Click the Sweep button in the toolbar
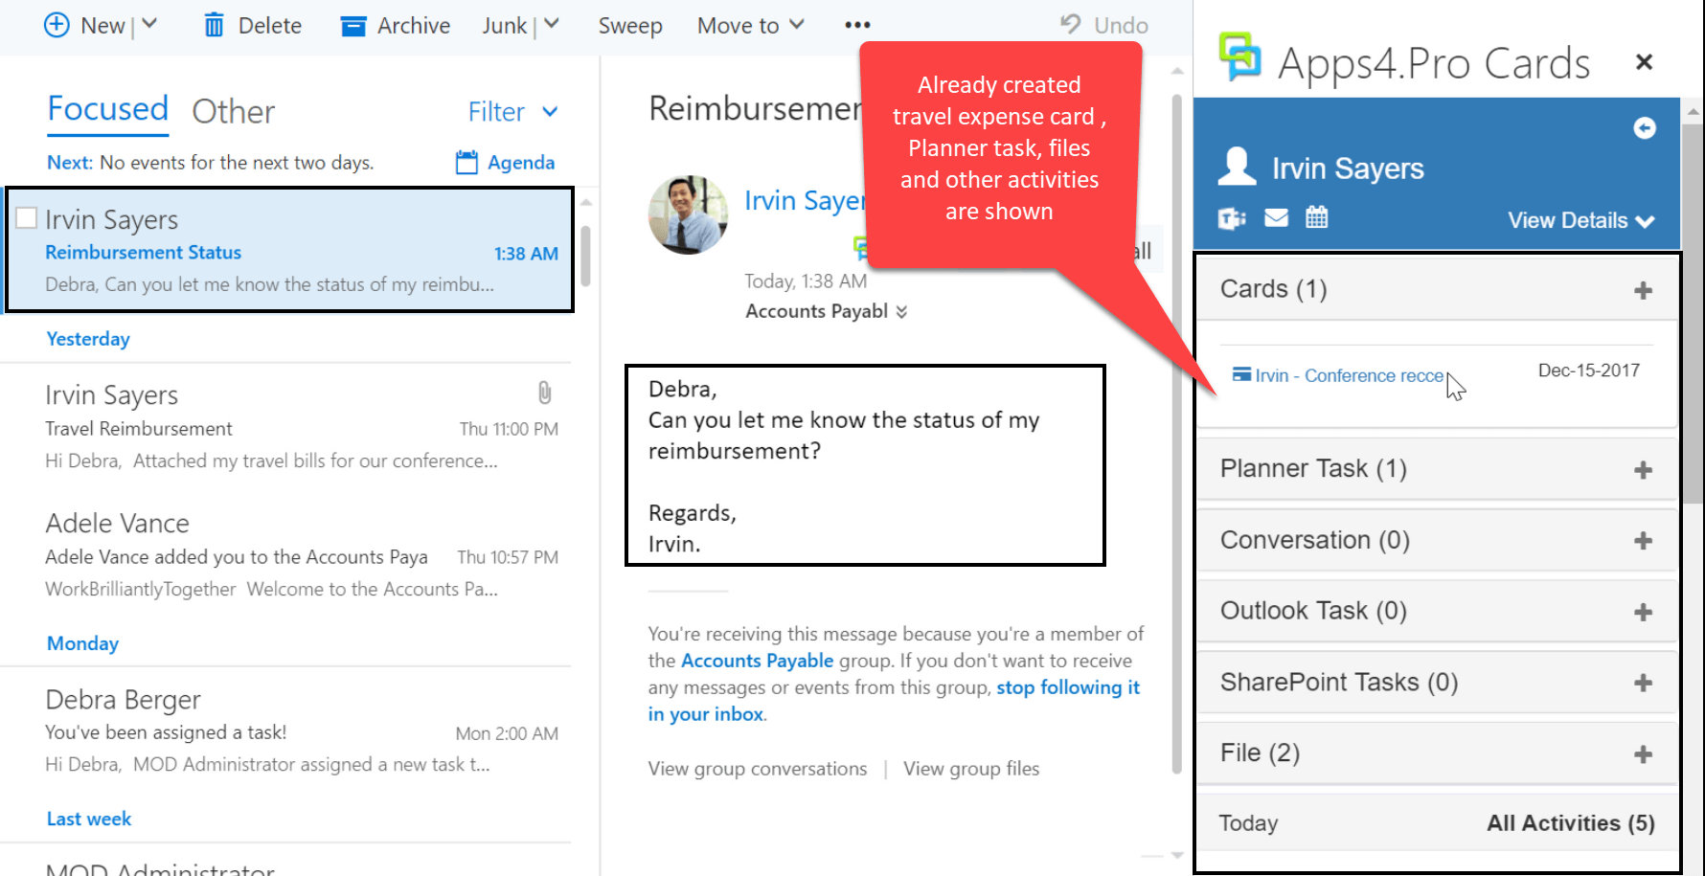The image size is (1705, 876). 629,26
